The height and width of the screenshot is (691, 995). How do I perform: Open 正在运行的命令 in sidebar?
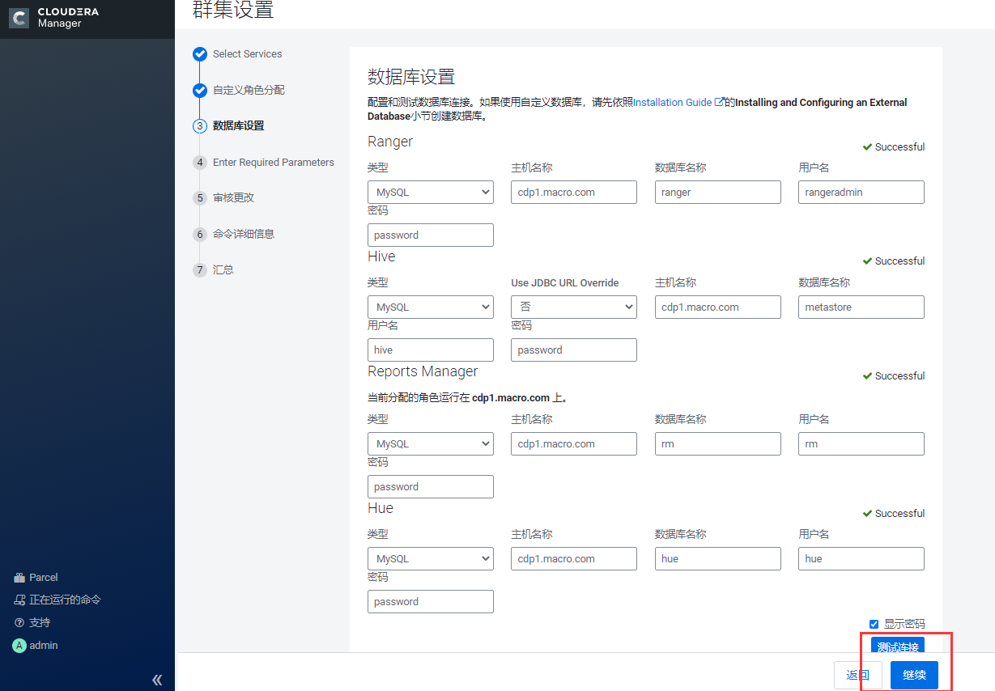[x=65, y=600]
